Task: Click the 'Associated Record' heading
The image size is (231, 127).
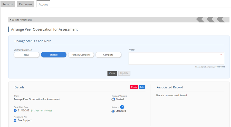Action: tap(170, 87)
